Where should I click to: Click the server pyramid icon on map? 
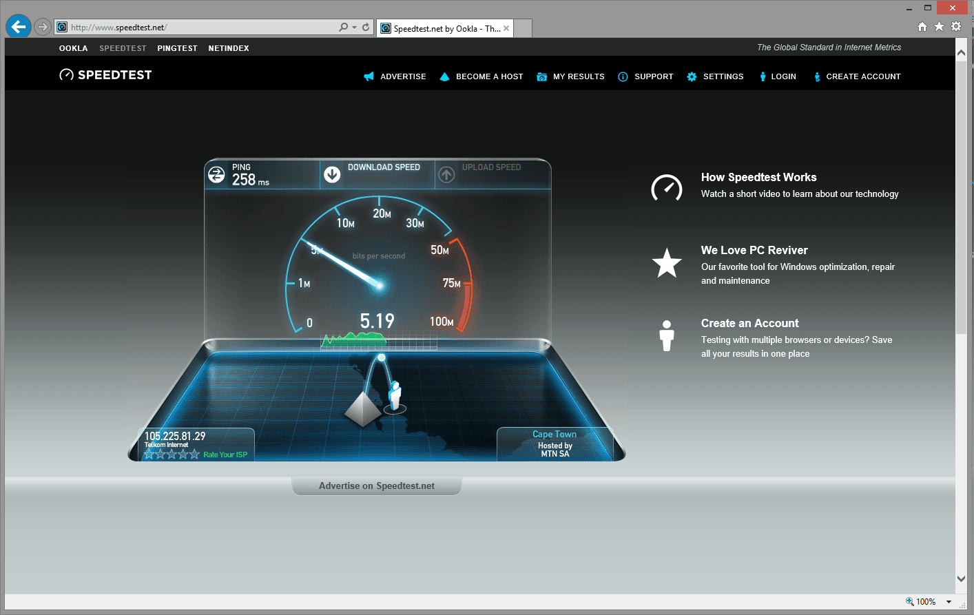[x=362, y=409]
